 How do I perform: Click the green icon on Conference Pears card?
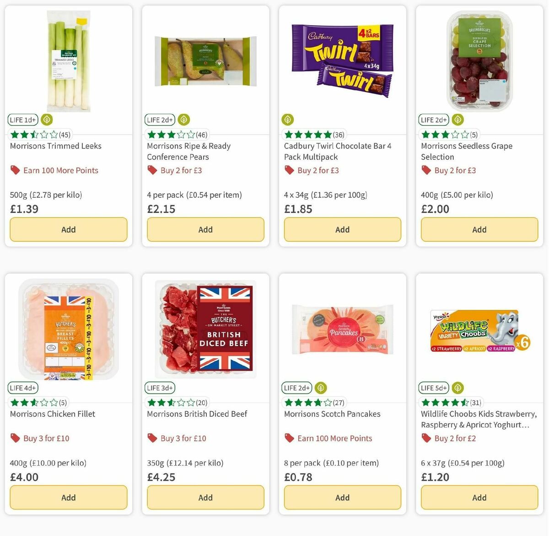click(x=183, y=119)
